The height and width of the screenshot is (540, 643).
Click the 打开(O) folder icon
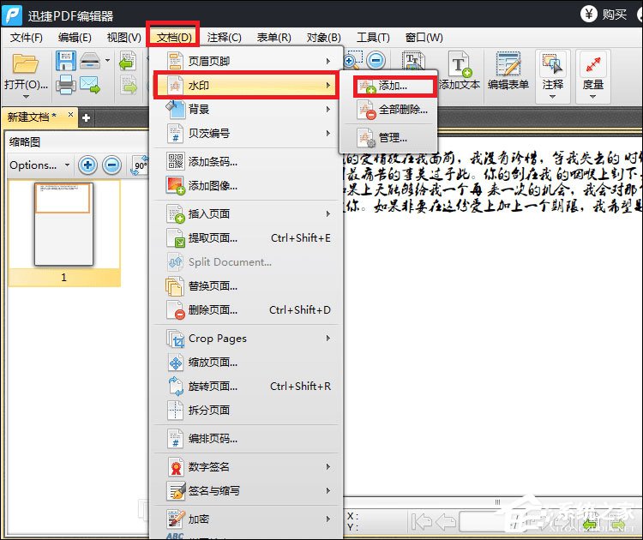[x=26, y=64]
